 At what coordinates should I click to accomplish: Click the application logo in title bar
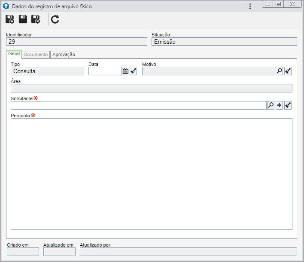coord(6,6)
